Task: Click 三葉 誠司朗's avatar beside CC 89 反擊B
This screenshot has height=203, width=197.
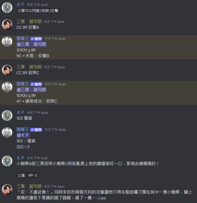Action: [x=7, y=25]
